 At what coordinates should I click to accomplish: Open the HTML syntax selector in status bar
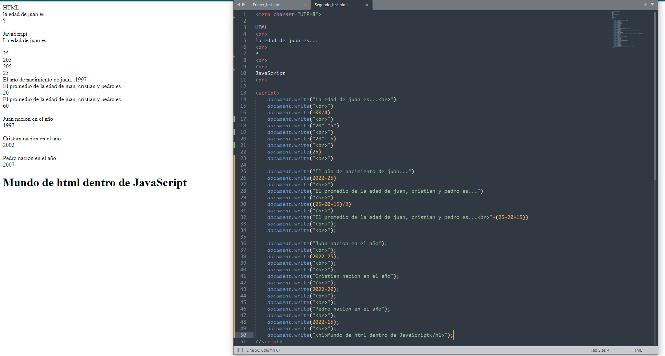click(x=637, y=350)
